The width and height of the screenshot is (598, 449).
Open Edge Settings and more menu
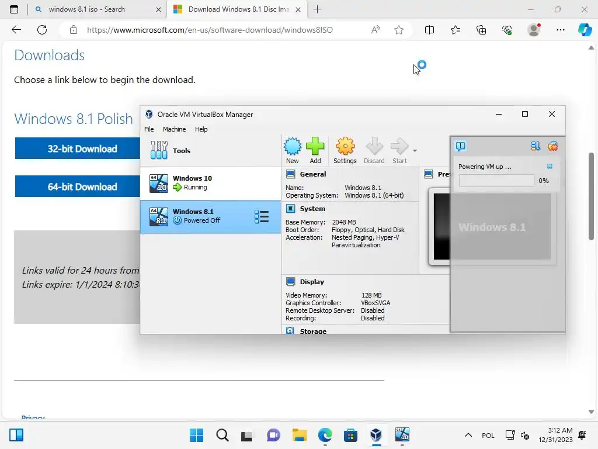(x=560, y=30)
